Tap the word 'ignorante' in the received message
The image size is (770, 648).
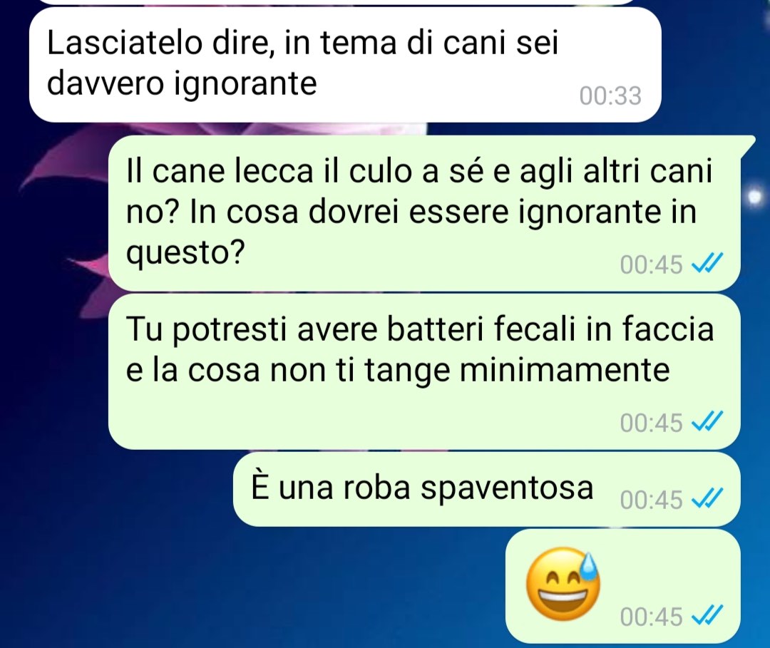click(x=246, y=84)
